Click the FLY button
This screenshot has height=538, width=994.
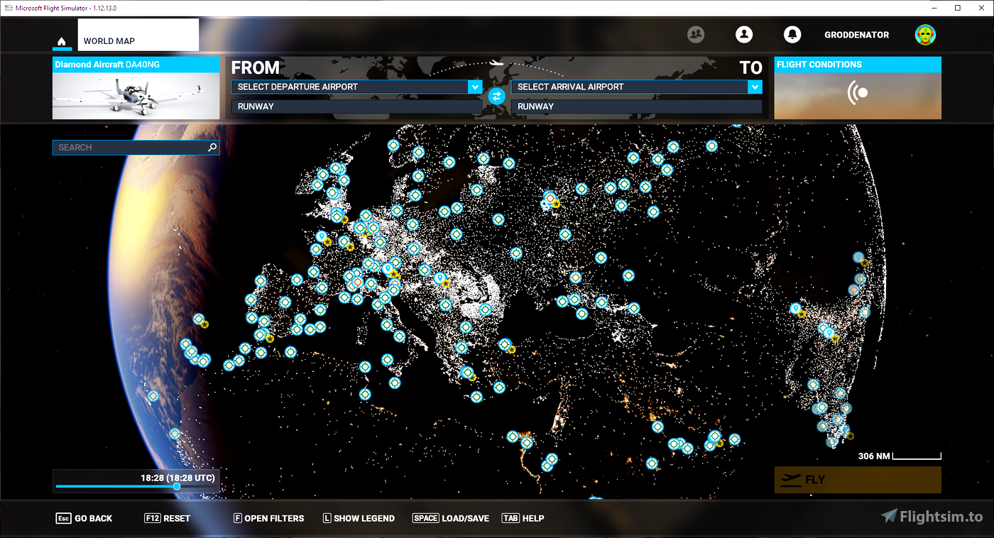tap(858, 480)
